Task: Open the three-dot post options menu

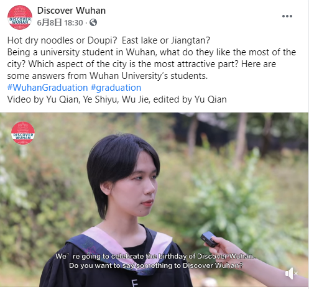Action: [287, 16]
